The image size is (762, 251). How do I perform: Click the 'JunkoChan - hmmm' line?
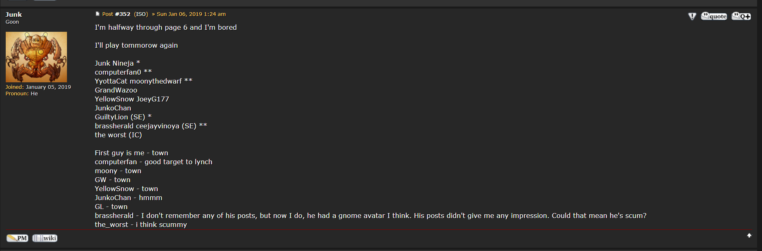[x=129, y=198]
